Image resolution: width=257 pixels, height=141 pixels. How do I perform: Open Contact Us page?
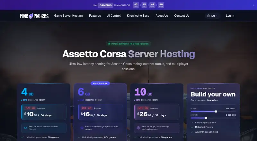point(182,16)
